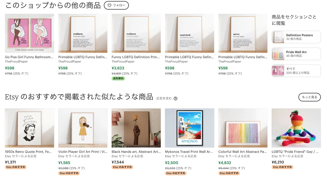The image size is (327, 182).
Task: Open the Black Hands art listing title
Action: click(x=136, y=152)
